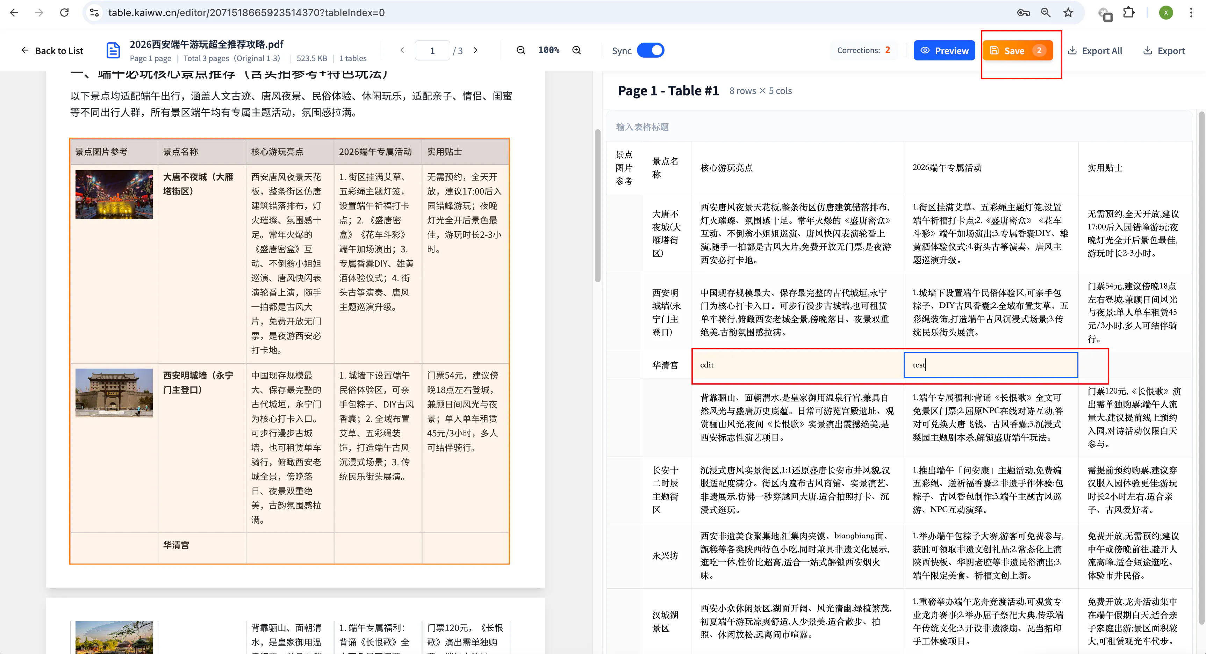Viewport: 1206px width, 654px height.
Task: Click the PDF document file icon
Action: click(113, 51)
